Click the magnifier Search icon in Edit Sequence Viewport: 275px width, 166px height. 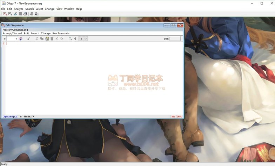pyautogui.click(x=70, y=38)
